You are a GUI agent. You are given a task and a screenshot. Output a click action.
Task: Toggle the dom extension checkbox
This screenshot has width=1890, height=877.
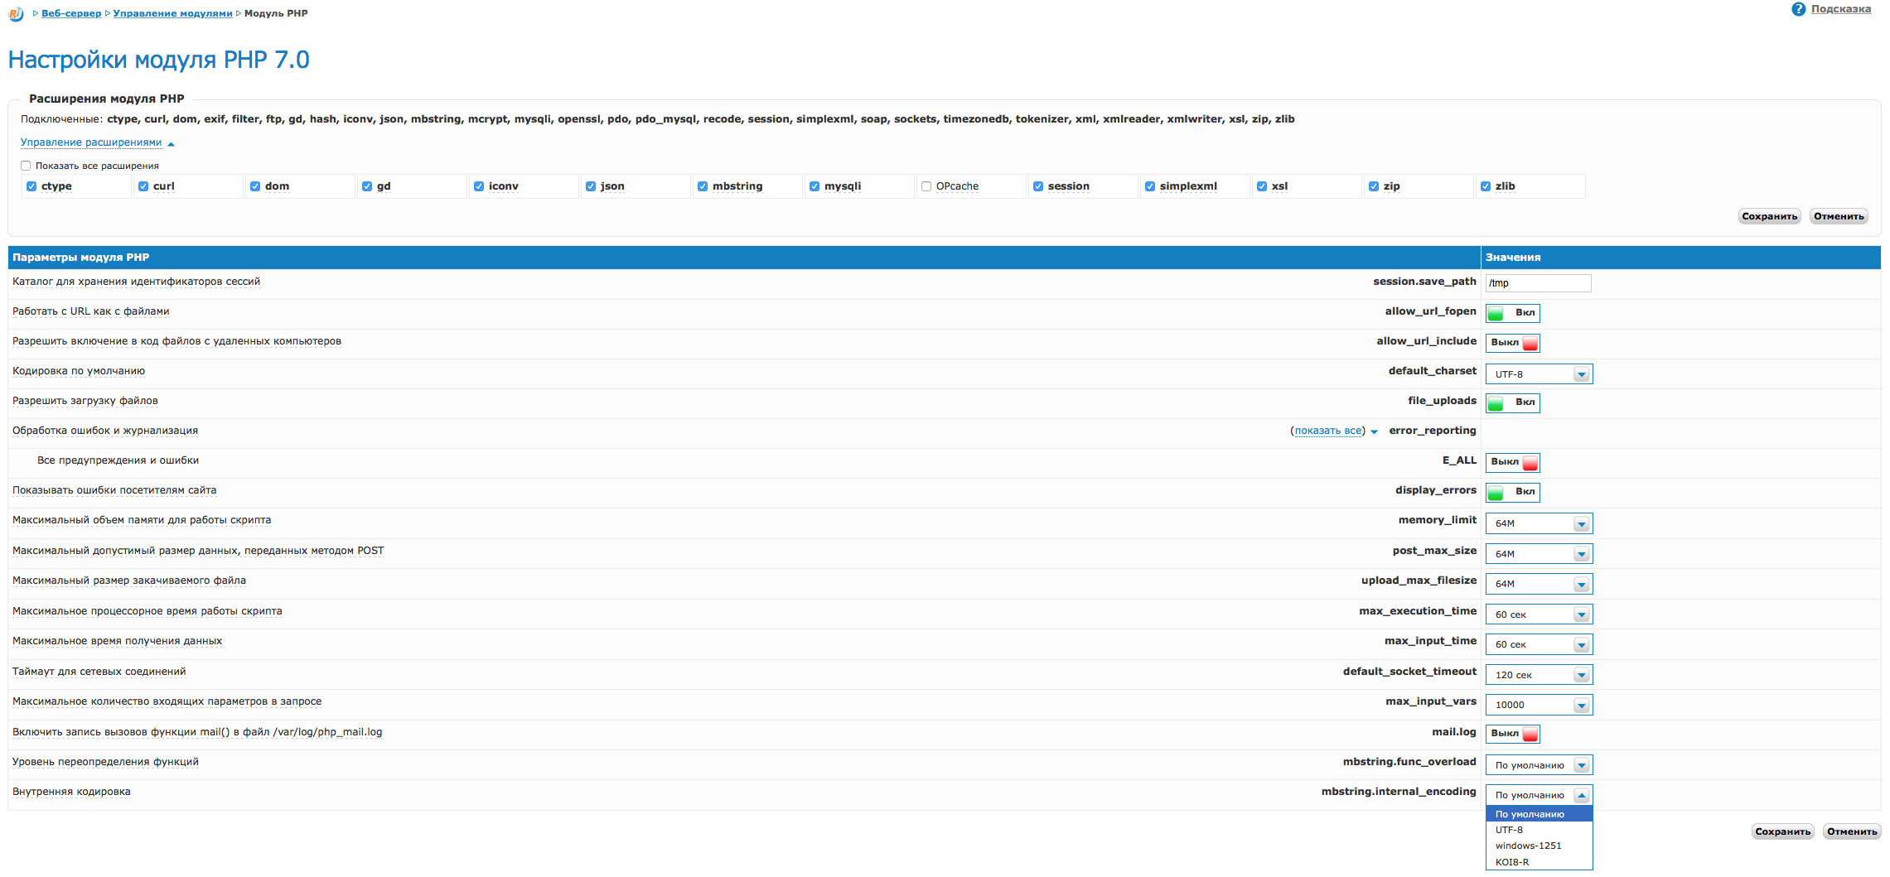point(255,186)
